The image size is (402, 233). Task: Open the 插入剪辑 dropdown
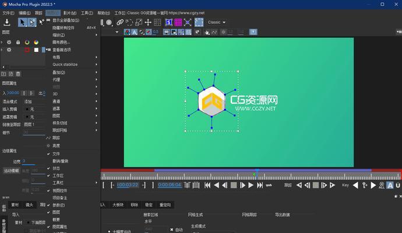pyautogui.click(x=34, y=109)
